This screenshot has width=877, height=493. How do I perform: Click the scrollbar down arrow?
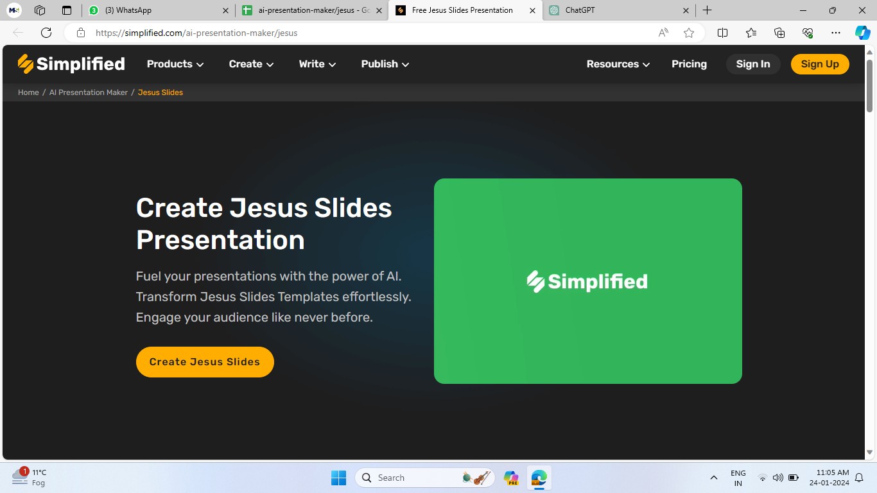click(870, 453)
